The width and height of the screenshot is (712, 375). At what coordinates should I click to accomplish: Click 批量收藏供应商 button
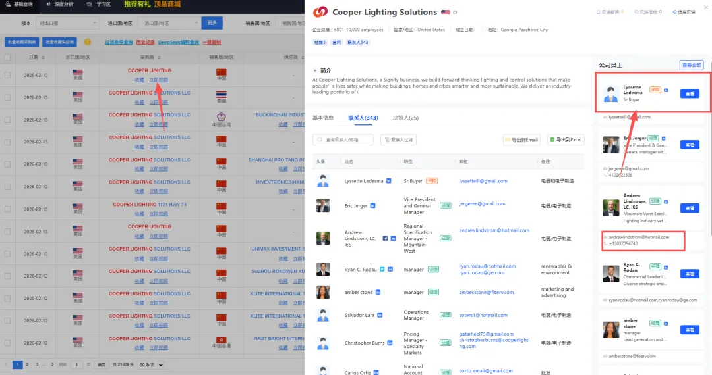[59, 42]
